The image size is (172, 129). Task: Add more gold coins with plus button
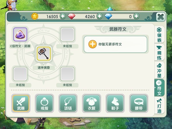(x=63, y=16)
